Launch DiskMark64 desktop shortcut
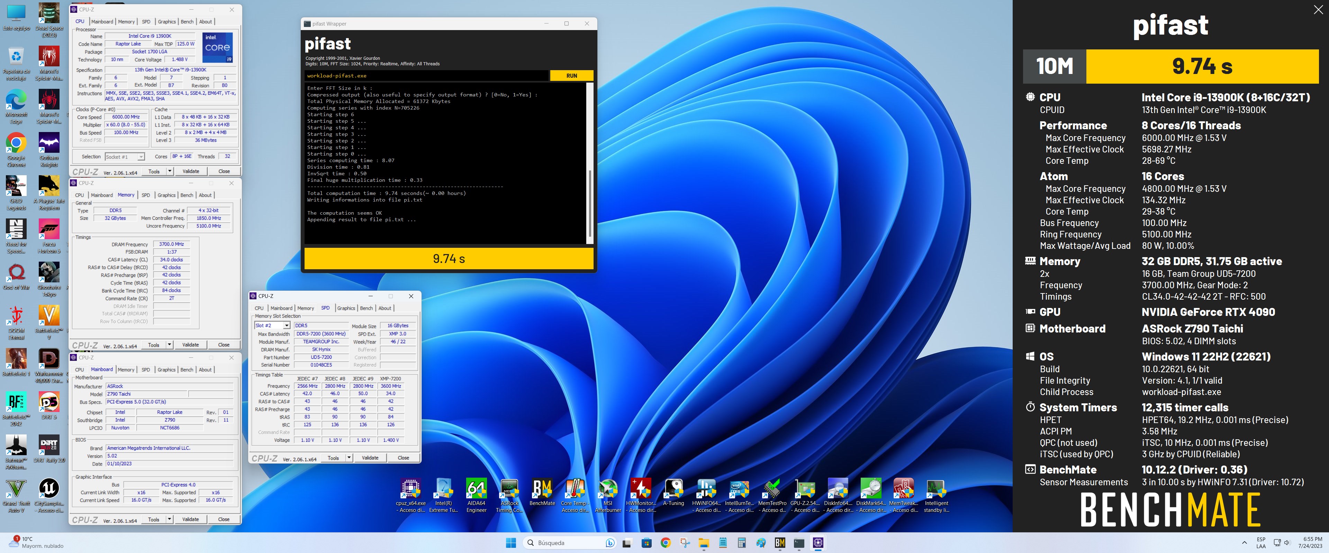Screen dimensions: 1329x553 coord(871,495)
